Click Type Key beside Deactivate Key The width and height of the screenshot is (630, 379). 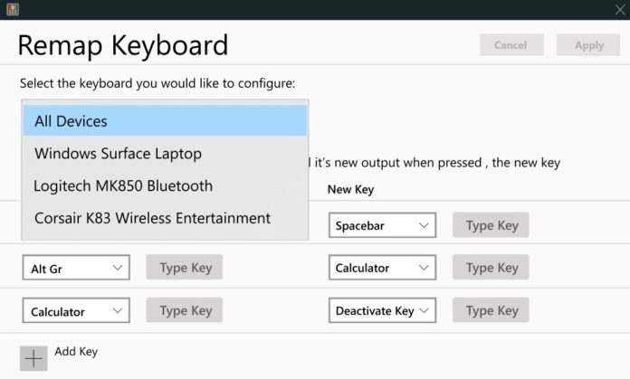pos(492,311)
